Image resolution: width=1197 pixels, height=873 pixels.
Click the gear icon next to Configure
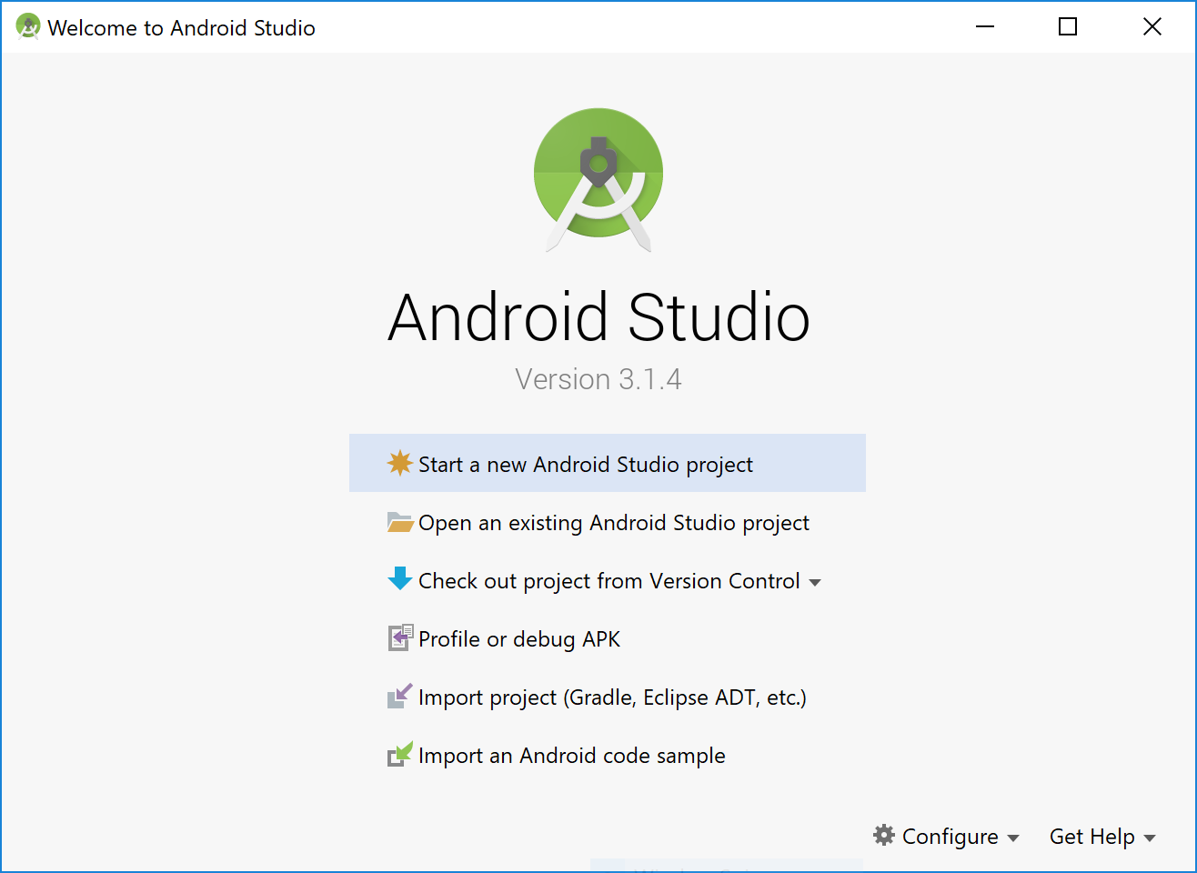[883, 836]
